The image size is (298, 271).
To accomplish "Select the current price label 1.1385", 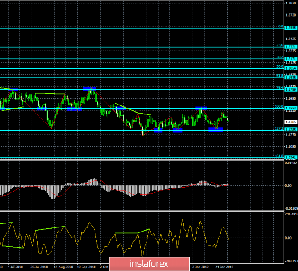I will [291, 122].
